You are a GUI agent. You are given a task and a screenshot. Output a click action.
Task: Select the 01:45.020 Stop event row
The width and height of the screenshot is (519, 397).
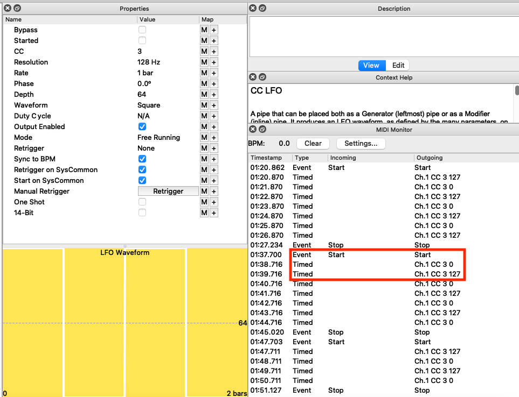tap(383, 332)
